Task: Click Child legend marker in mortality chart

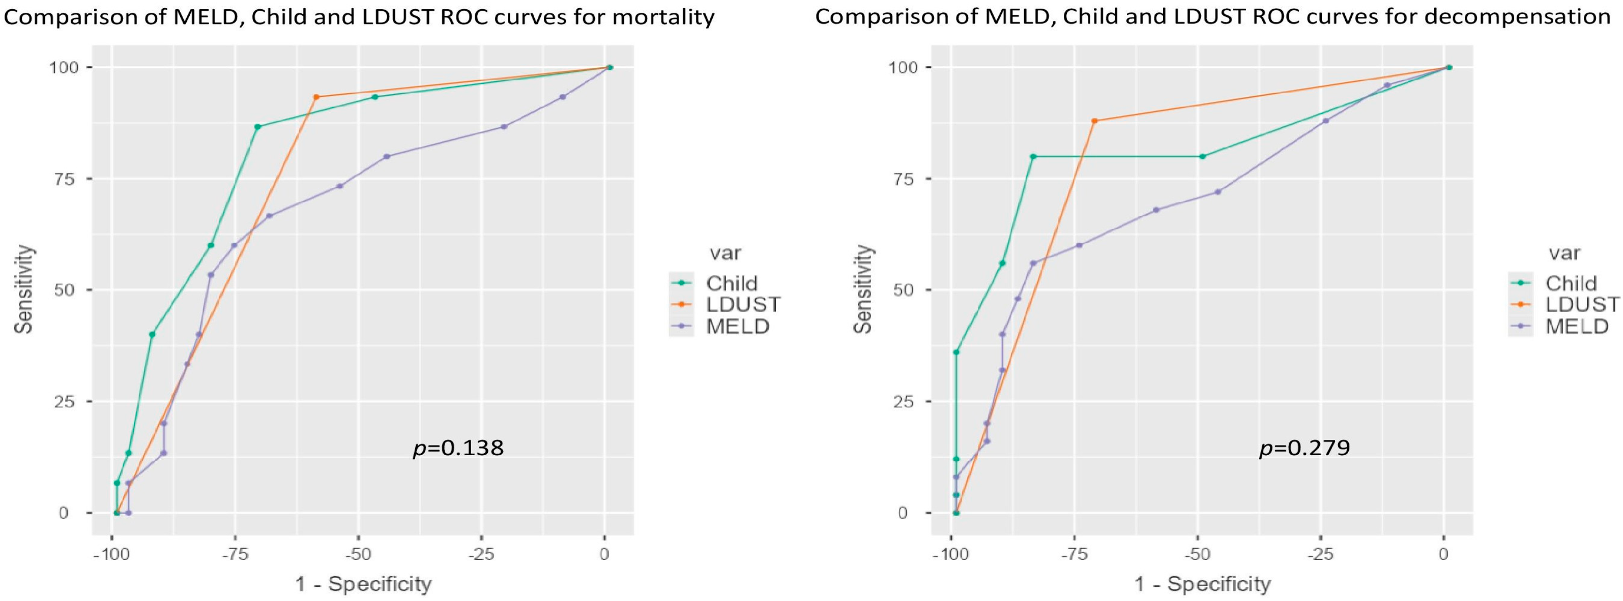Action: point(682,283)
